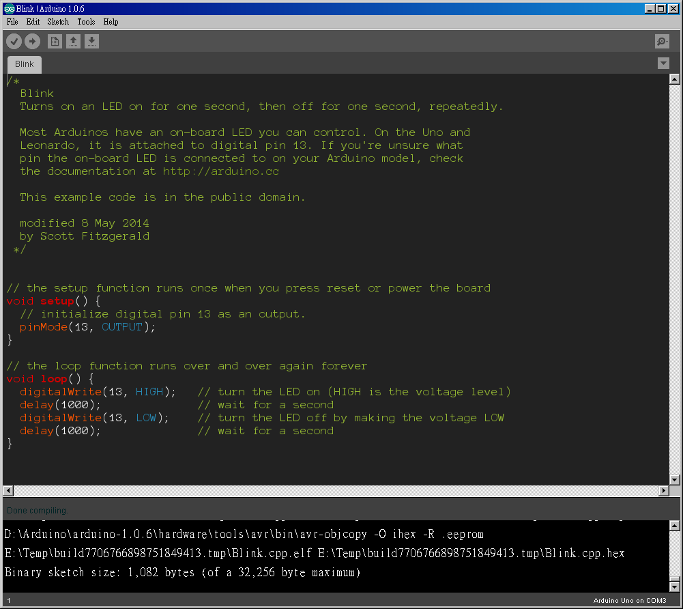The height and width of the screenshot is (609, 683).
Task: Click the Open sketch up-arrow icon
Action: (x=73, y=42)
